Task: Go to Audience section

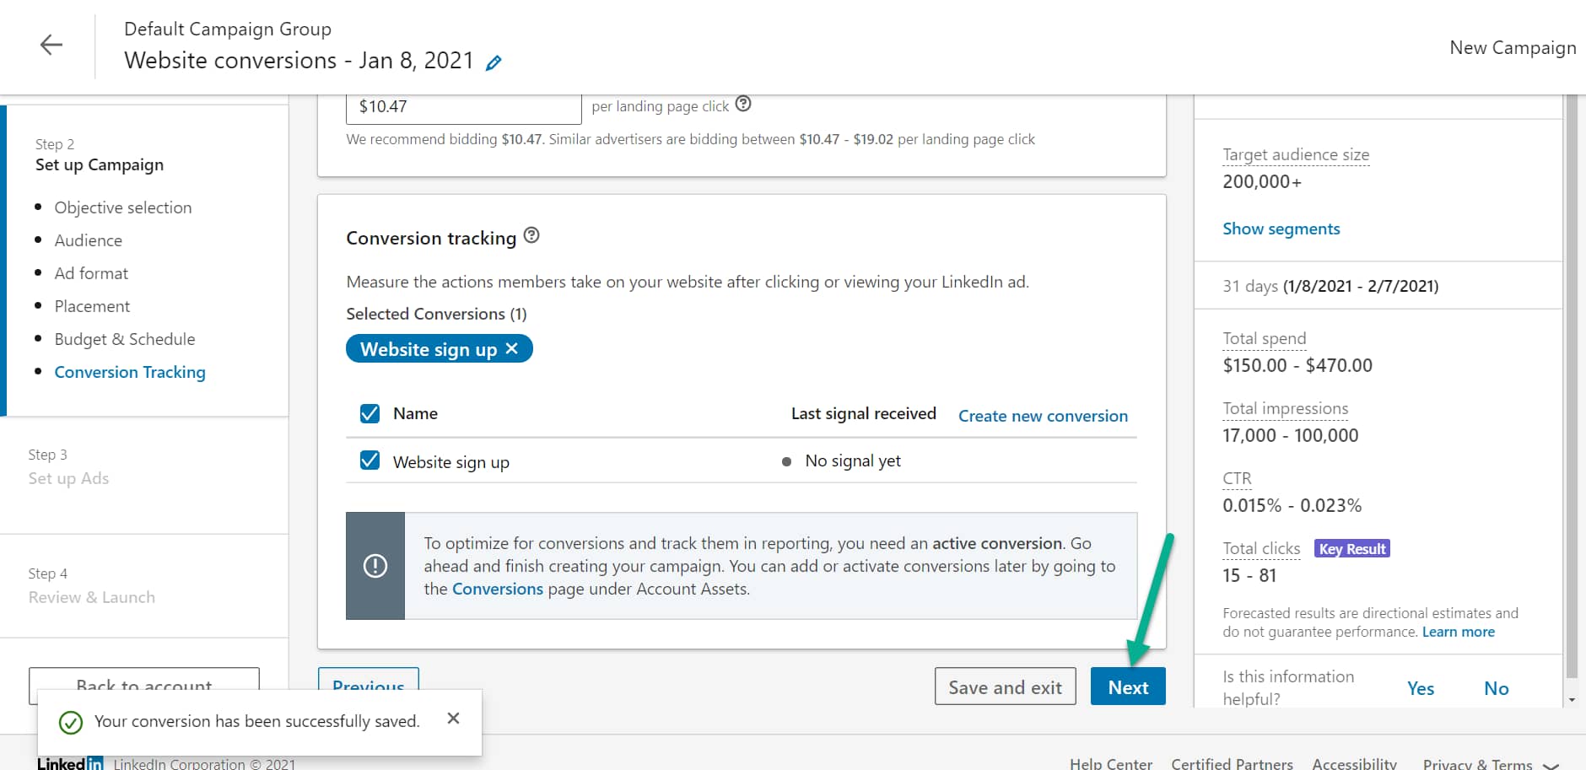Action: pos(89,240)
